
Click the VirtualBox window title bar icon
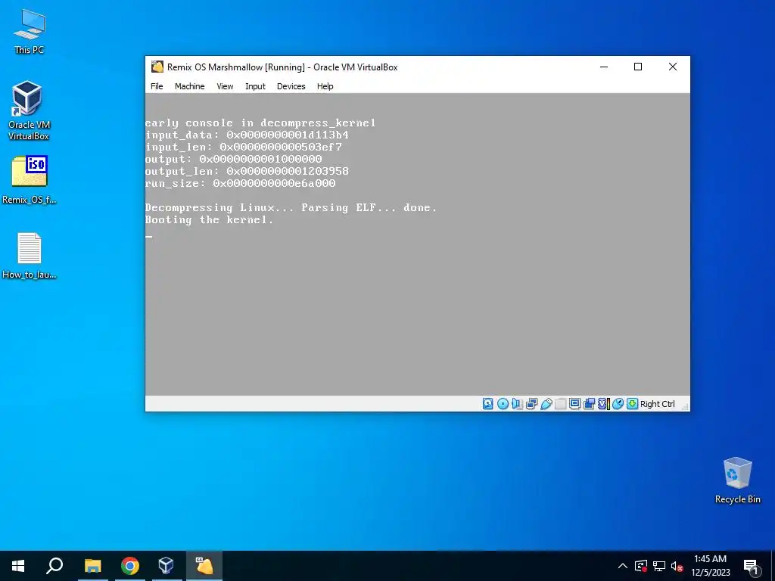157,67
